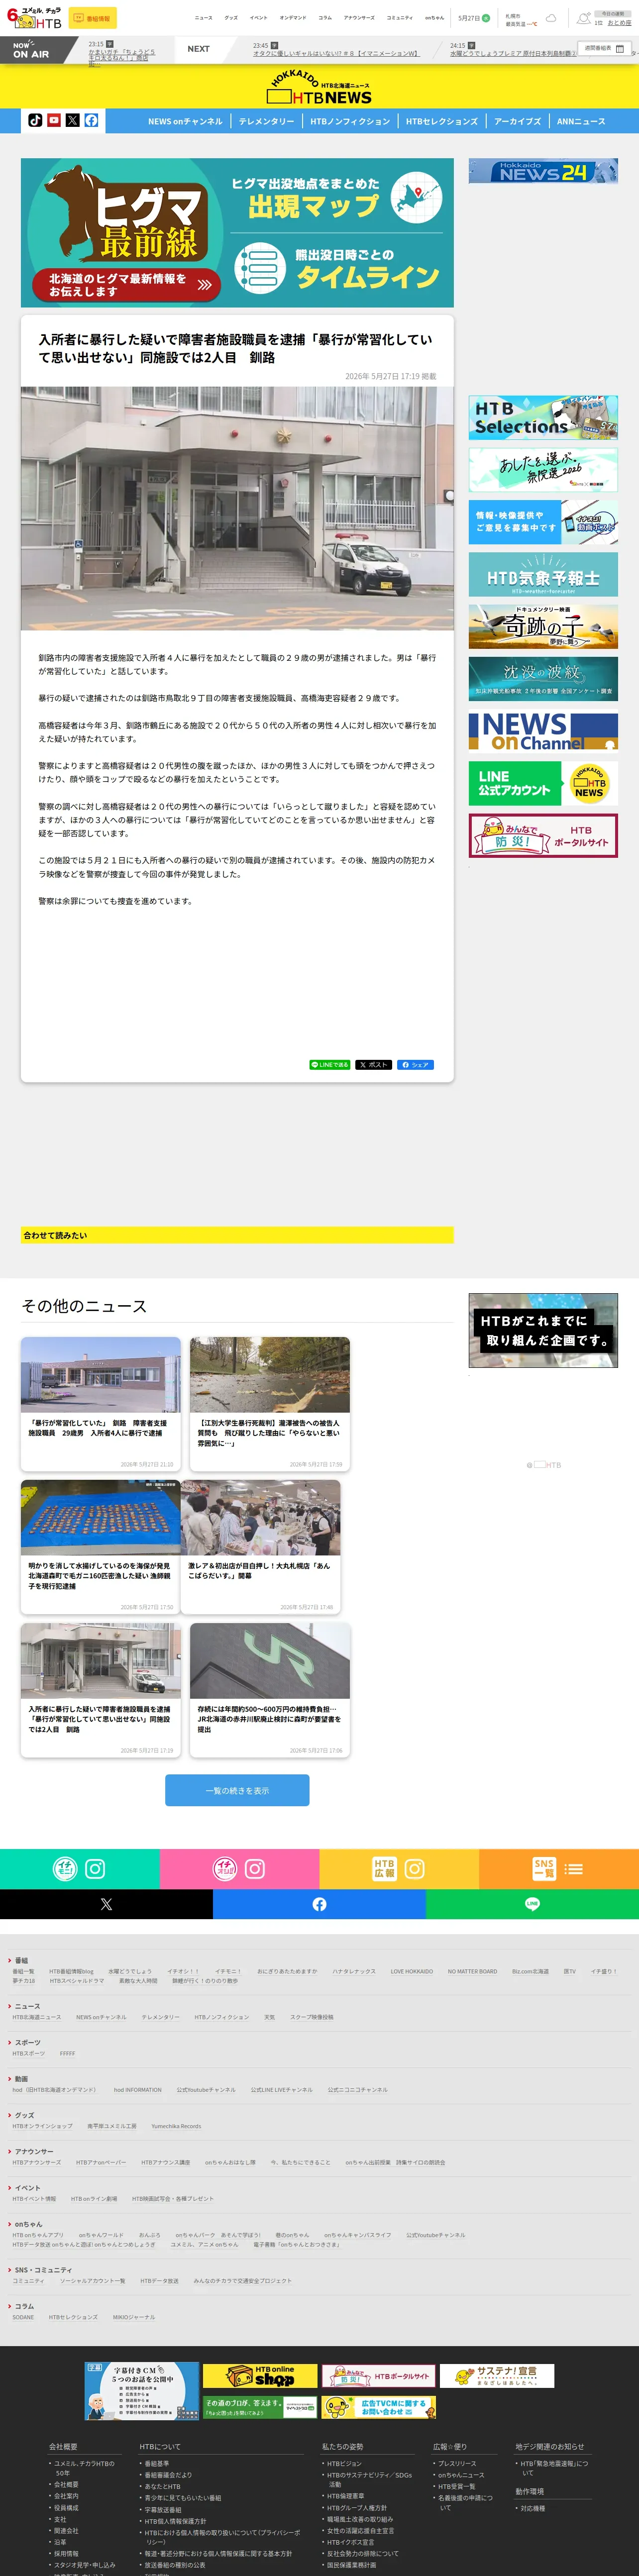639x2576 pixels.
Task: Open the 沈没の波紋 sidebar banner
Action: tap(543, 679)
